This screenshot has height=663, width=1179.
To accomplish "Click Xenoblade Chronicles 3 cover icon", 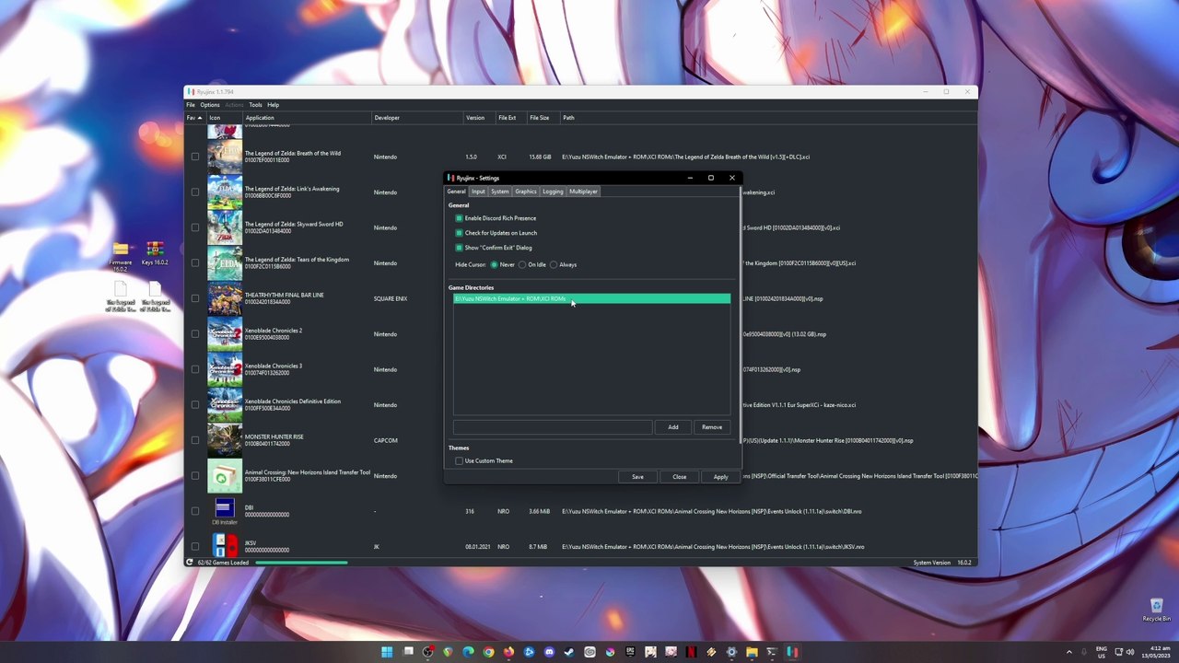I will point(224,369).
